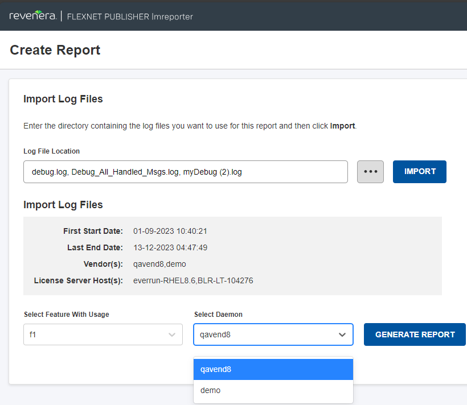Click the Create Report page heading
Image resolution: width=467 pixels, height=405 pixels.
[x=55, y=50]
